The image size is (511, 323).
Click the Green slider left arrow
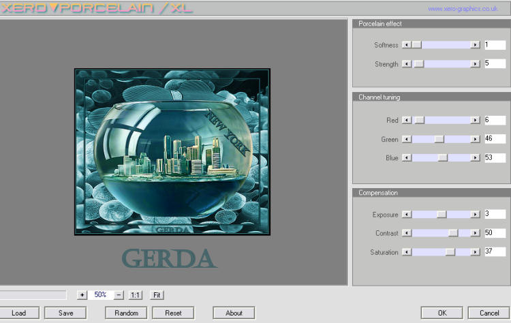coord(406,139)
